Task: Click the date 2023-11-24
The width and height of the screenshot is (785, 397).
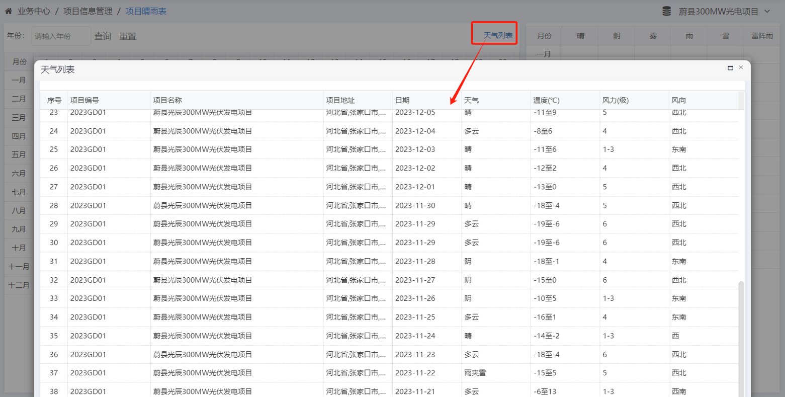Action: coord(415,336)
